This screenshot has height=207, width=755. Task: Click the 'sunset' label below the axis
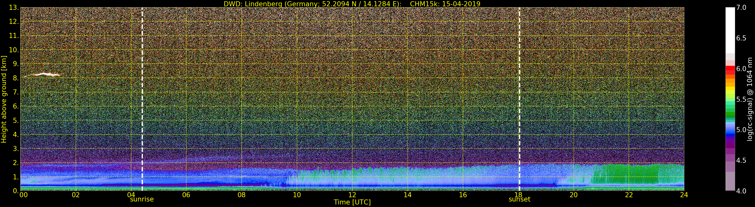tap(519, 199)
